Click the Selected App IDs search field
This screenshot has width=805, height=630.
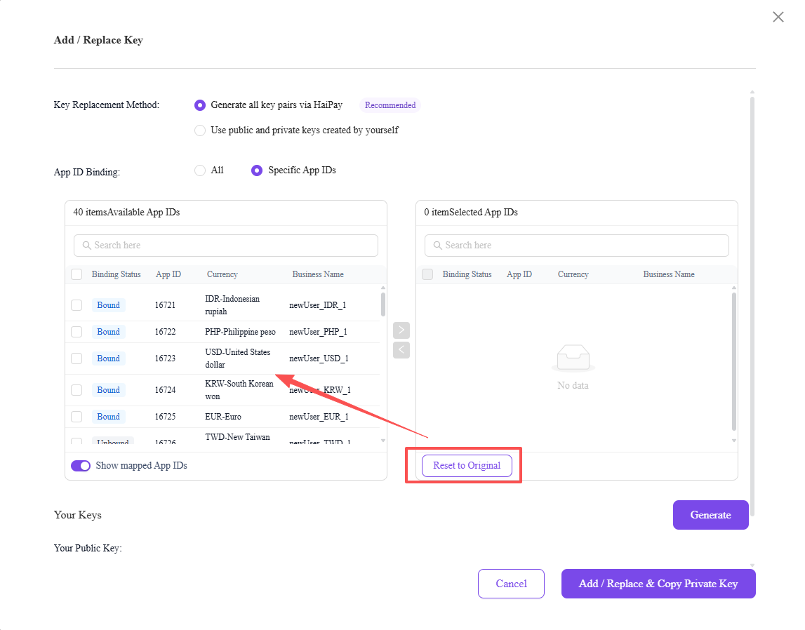pyautogui.click(x=576, y=246)
